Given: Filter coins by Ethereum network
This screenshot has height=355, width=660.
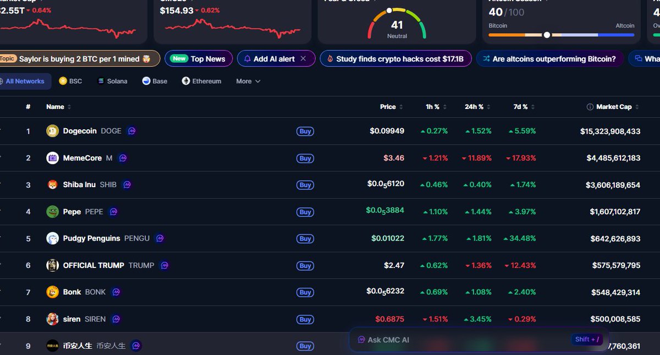Looking at the screenshot, I should click(202, 81).
